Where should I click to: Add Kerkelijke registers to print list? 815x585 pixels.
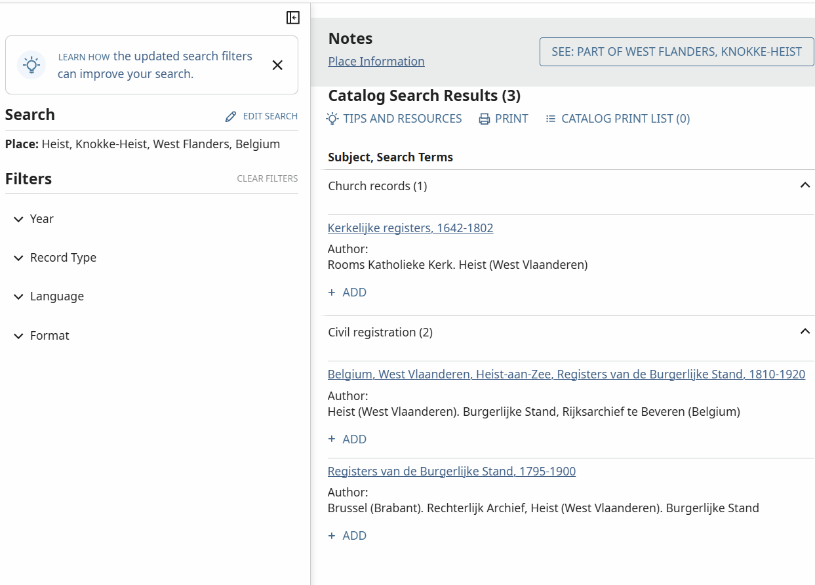pos(348,292)
